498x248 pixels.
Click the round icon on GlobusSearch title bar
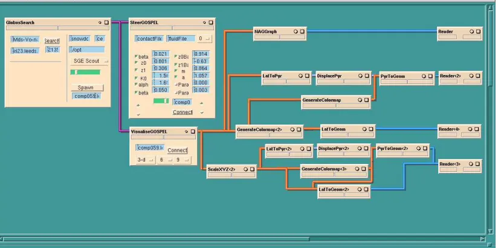click(100, 22)
